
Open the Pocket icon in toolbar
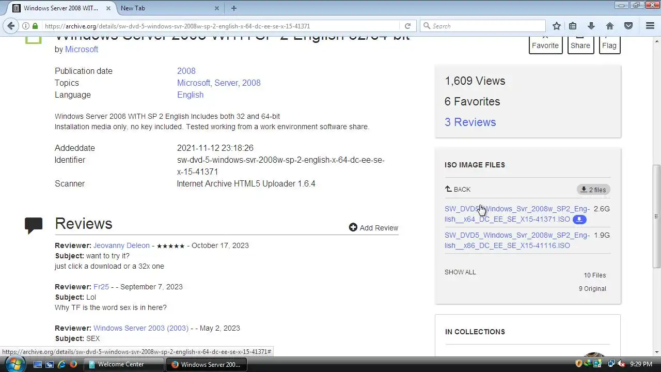(x=628, y=26)
